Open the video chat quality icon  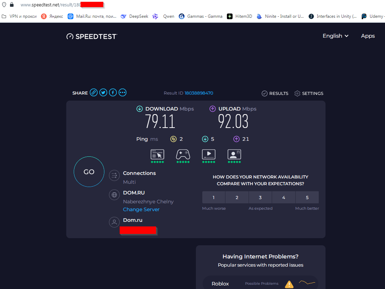pyautogui.click(x=234, y=154)
